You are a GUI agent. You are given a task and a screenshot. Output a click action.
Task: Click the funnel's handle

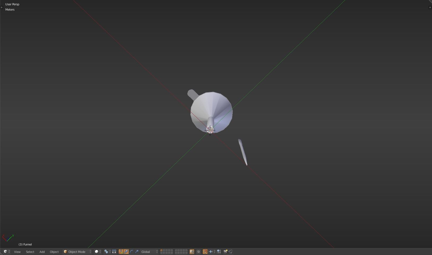click(x=193, y=95)
